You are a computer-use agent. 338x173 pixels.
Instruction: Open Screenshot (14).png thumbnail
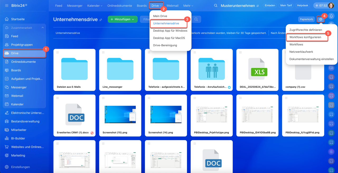(x=166, y=115)
